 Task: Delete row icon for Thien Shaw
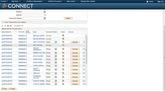click(x=84, y=59)
